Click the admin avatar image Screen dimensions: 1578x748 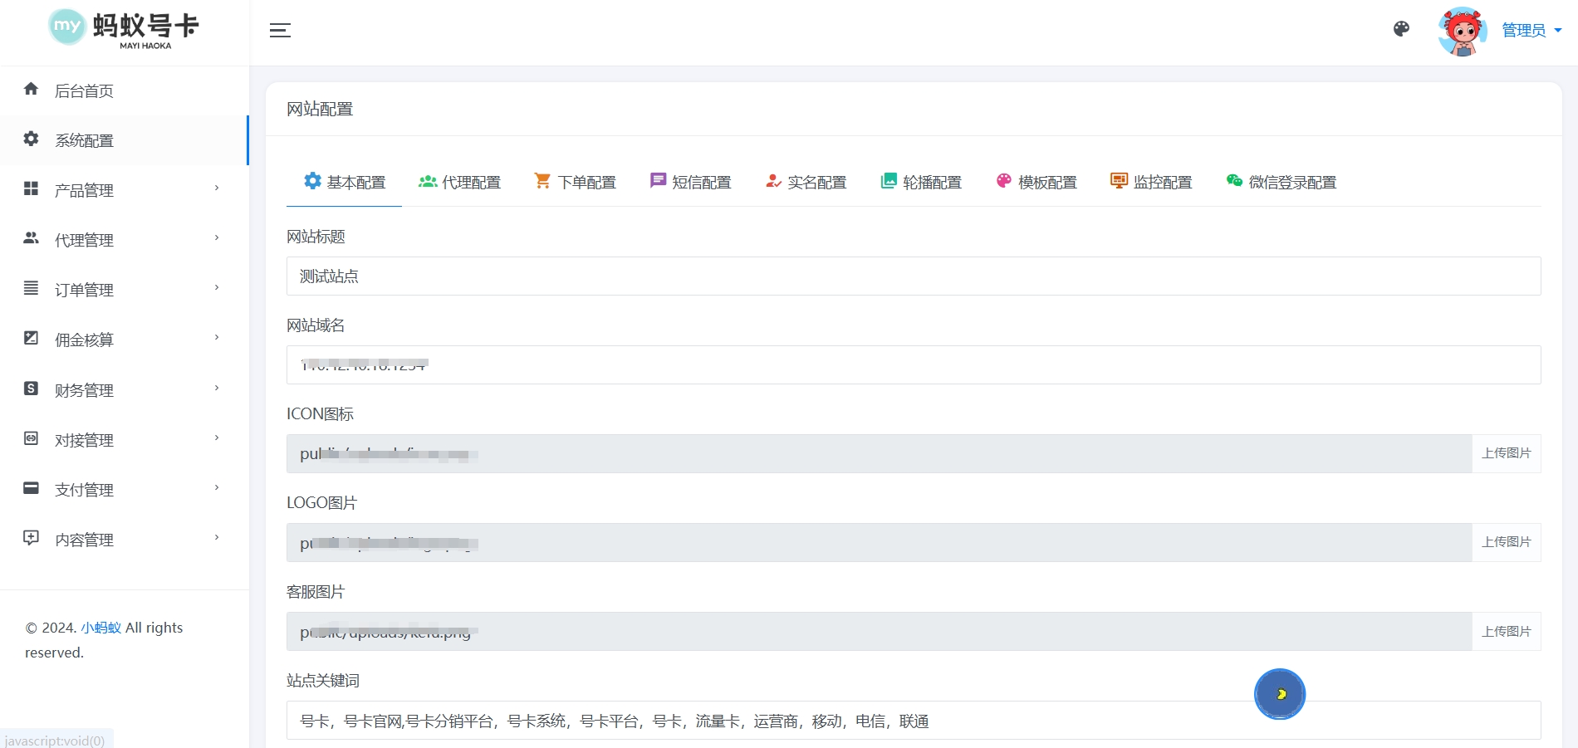pos(1462,32)
